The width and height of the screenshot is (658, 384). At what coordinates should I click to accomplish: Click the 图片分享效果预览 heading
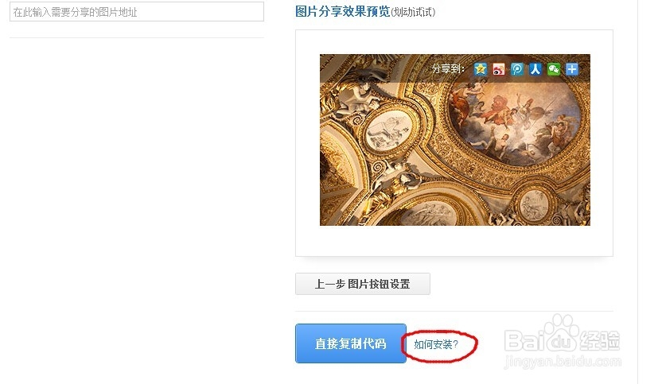pos(342,11)
